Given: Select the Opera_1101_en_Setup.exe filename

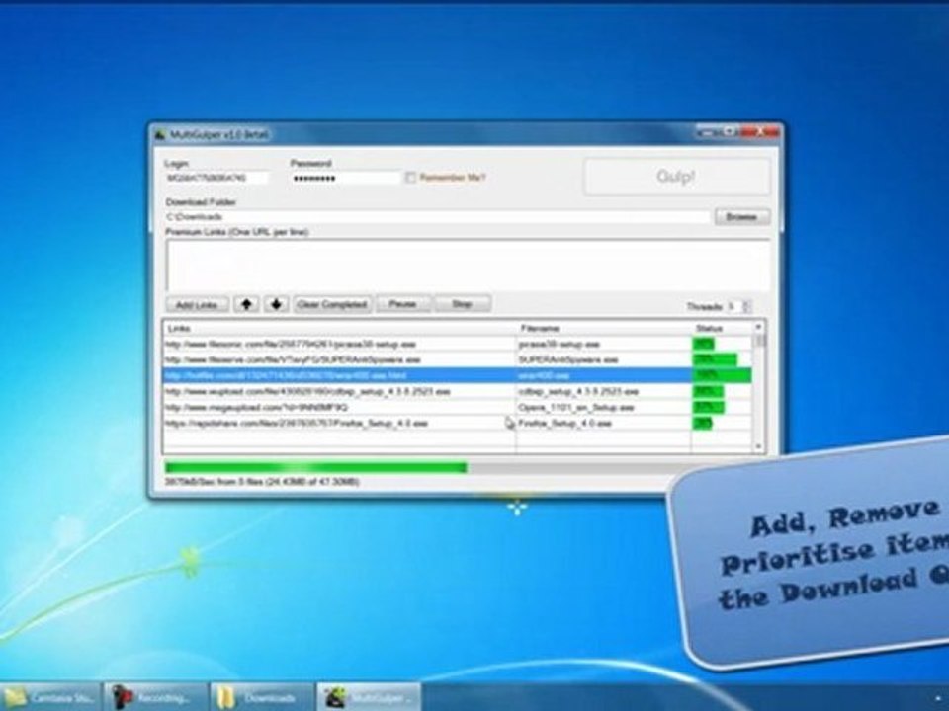Looking at the screenshot, I should pos(576,408).
